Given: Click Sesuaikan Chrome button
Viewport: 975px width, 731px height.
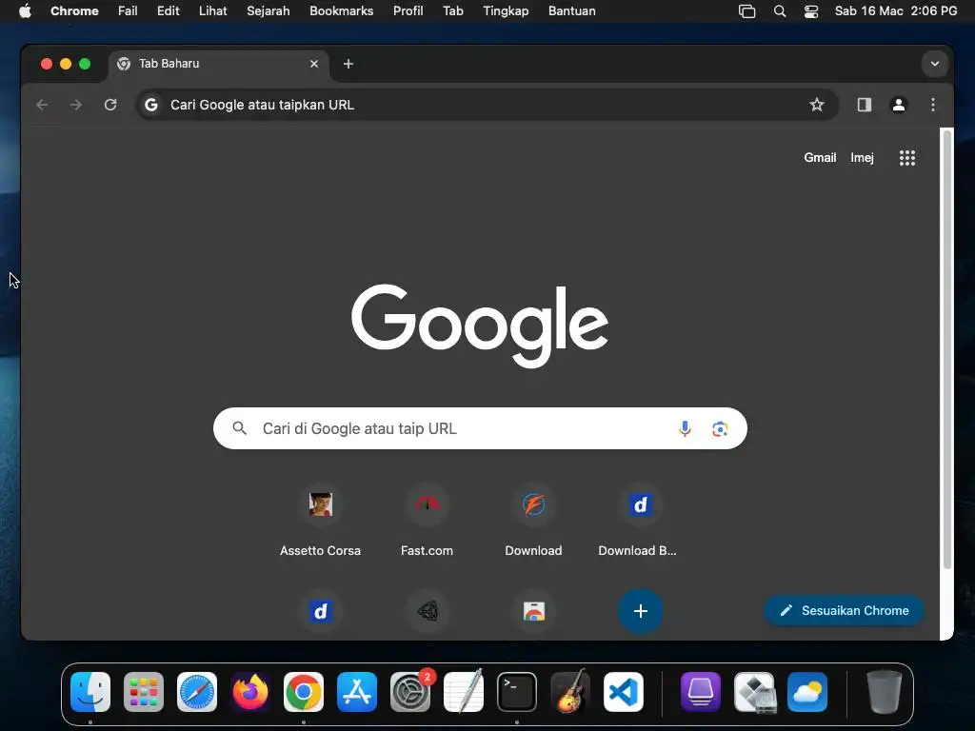Looking at the screenshot, I should [x=844, y=610].
